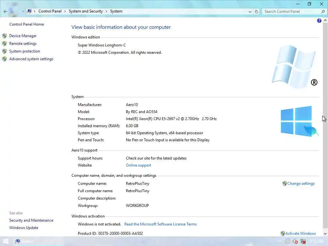The height and width of the screenshot is (246, 328).
Task: Click shield icon next to Activate Windows
Action: [283, 234]
